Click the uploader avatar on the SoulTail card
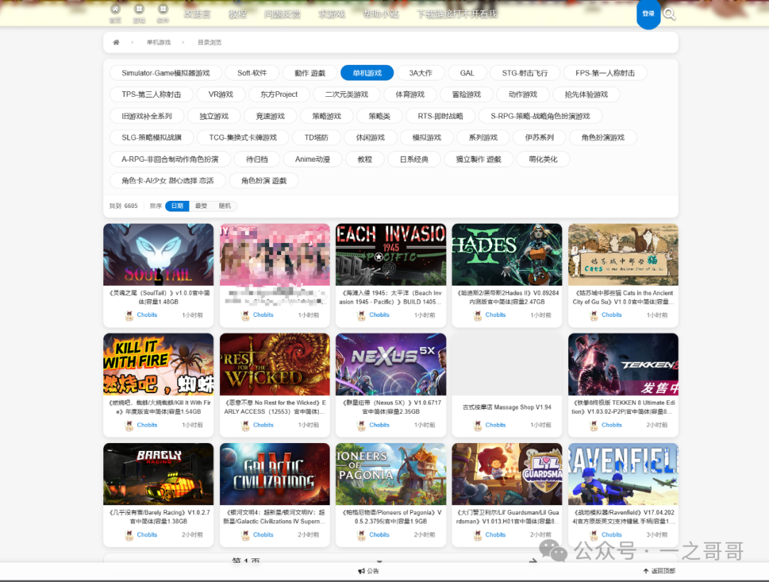Screen dimensions: 769x582 coord(130,316)
